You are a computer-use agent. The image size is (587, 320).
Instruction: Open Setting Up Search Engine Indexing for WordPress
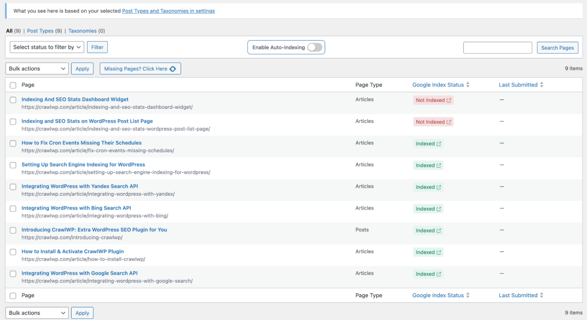coord(83,164)
